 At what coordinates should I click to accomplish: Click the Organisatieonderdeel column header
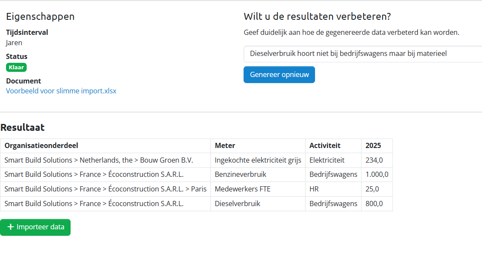(41, 146)
